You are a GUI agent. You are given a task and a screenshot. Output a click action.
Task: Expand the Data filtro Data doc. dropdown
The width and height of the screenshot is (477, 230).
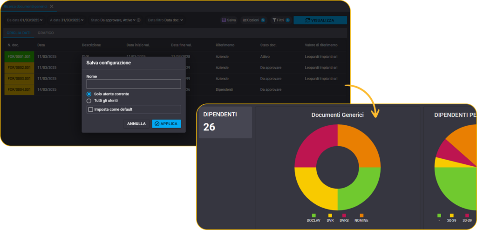point(165,20)
